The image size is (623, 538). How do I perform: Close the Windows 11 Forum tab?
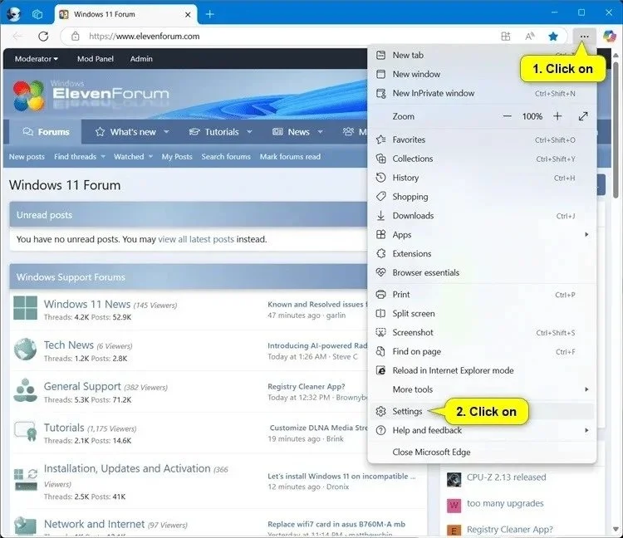[188, 15]
